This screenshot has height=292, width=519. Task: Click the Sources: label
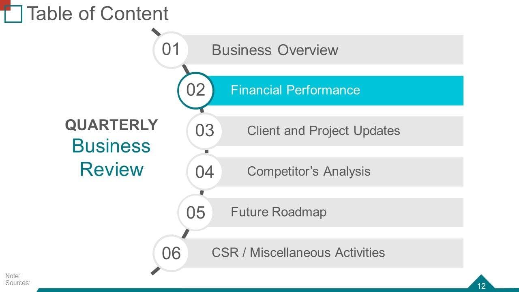pyautogui.click(x=17, y=283)
